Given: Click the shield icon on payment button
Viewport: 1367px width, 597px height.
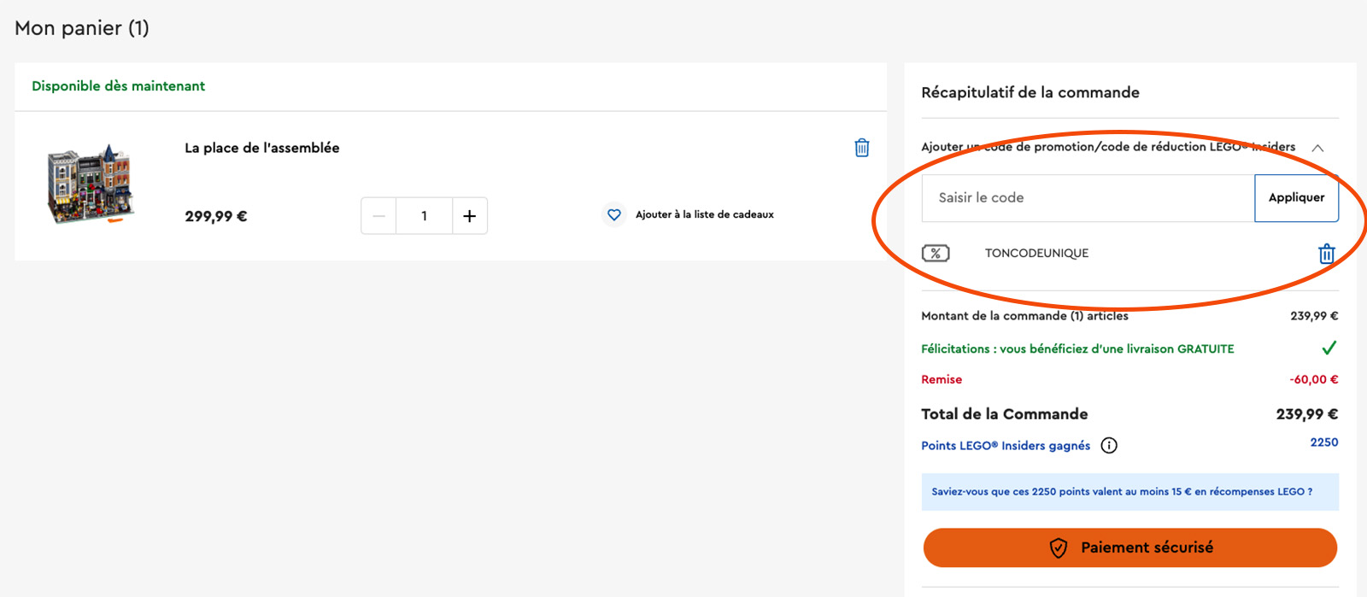Looking at the screenshot, I should 1059,548.
